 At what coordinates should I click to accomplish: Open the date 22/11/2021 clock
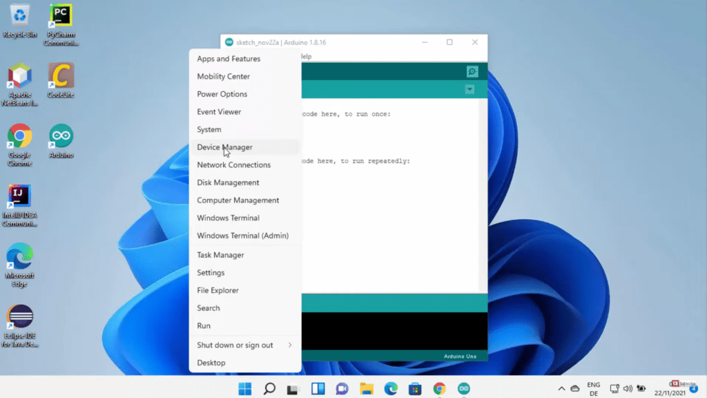pos(670,393)
